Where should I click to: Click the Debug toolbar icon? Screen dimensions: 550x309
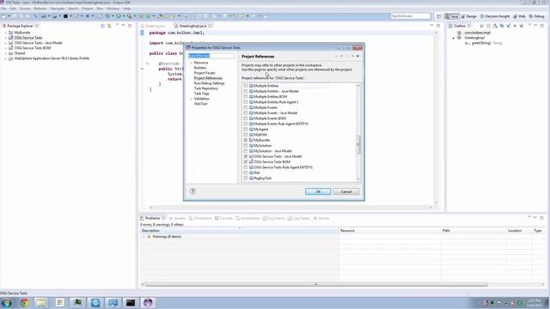pyautogui.click(x=107, y=16)
